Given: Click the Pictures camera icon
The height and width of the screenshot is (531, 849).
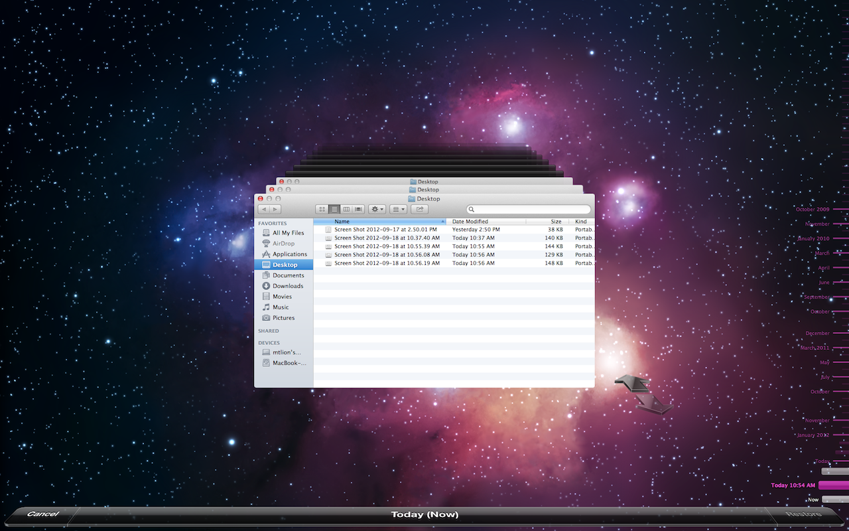Looking at the screenshot, I should (266, 318).
